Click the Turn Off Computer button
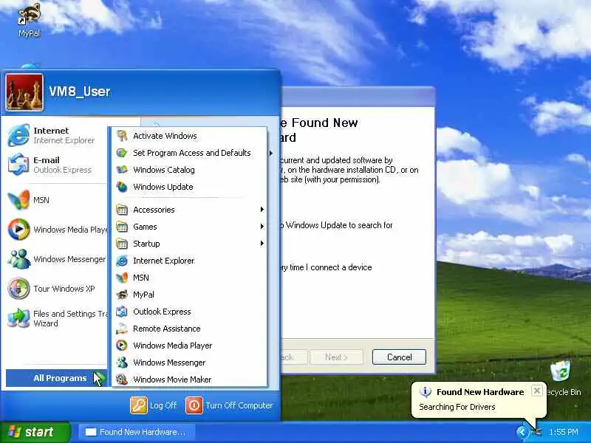This screenshot has width=591, height=443. (229, 405)
